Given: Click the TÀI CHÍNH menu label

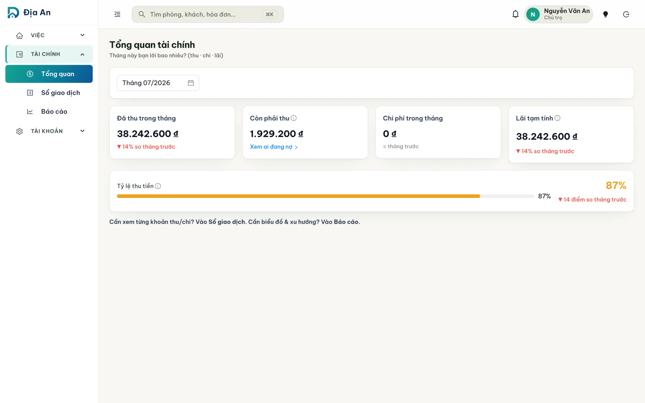Looking at the screenshot, I should pyautogui.click(x=45, y=54).
